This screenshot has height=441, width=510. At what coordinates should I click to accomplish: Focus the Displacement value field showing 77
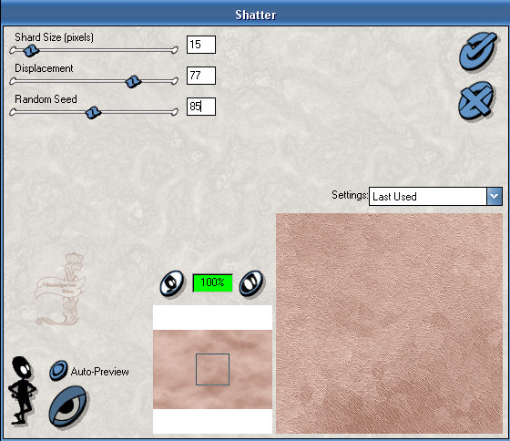tap(201, 76)
